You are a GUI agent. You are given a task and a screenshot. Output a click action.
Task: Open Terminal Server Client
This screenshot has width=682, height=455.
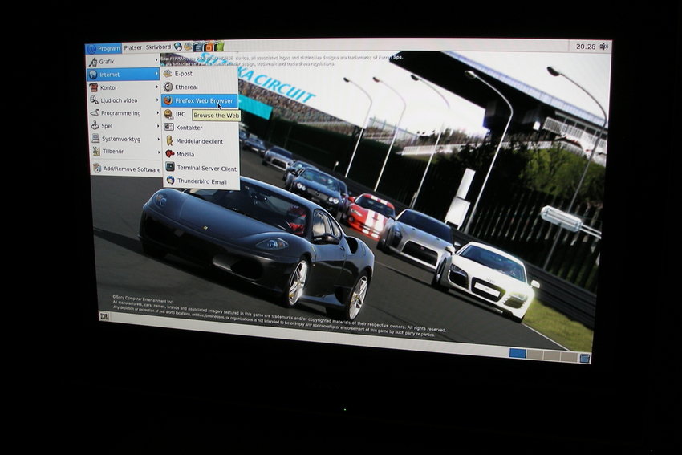(201, 168)
